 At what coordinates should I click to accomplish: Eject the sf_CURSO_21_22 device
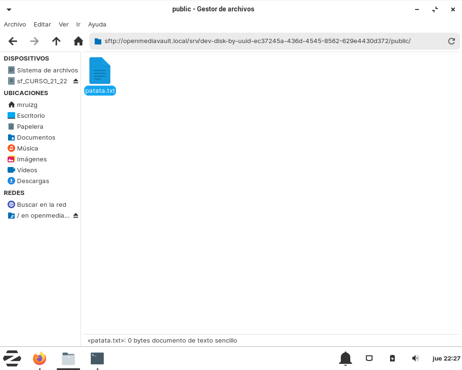point(76,81)
